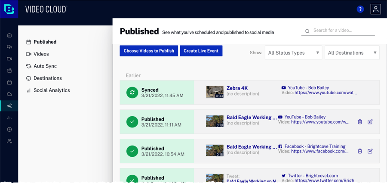
Task: Click the 3/21/2022, 11:45 AM timestamp
Action: coord(162,96)
